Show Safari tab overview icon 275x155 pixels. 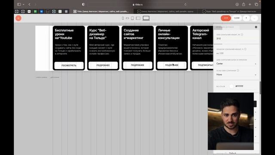point(256,4)
